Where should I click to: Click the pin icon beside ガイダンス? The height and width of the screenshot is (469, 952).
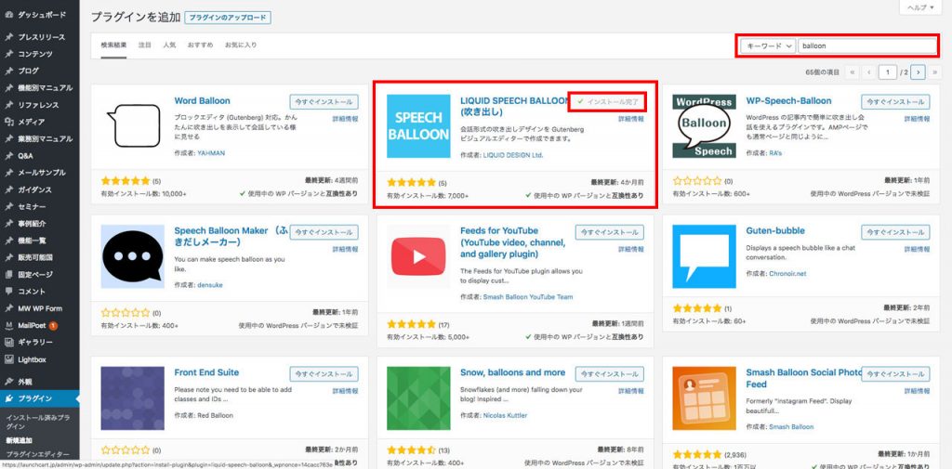point(8,189)
